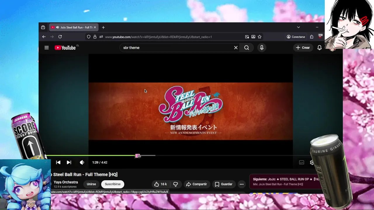
Task: Subscribe with the Suscribirse button
Action: 112,184
